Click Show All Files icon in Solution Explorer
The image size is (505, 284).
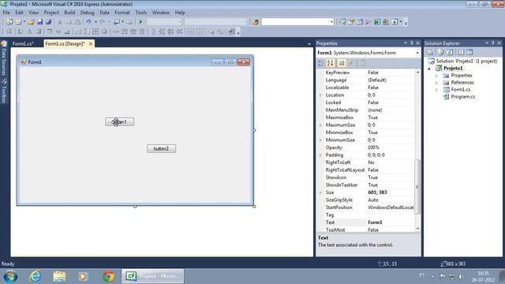441,52
